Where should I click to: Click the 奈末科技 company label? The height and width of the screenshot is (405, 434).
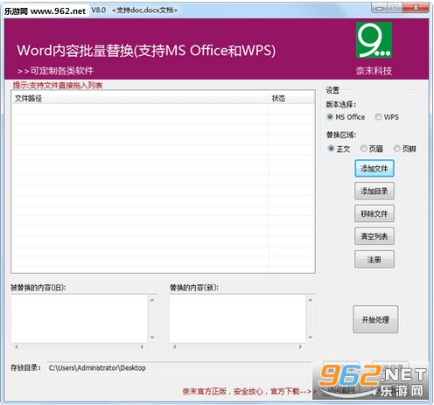(374, 71)
